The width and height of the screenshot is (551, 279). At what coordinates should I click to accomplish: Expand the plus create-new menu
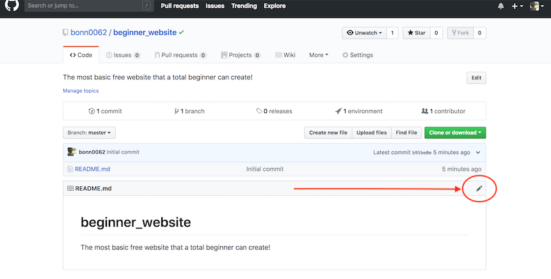517,6
